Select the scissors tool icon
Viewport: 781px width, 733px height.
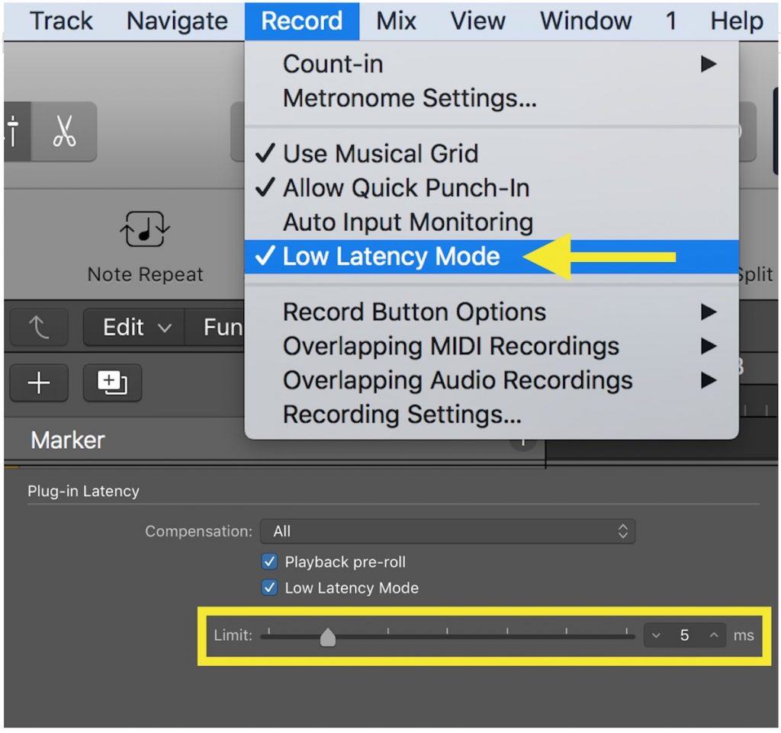(x=64, y=131)
